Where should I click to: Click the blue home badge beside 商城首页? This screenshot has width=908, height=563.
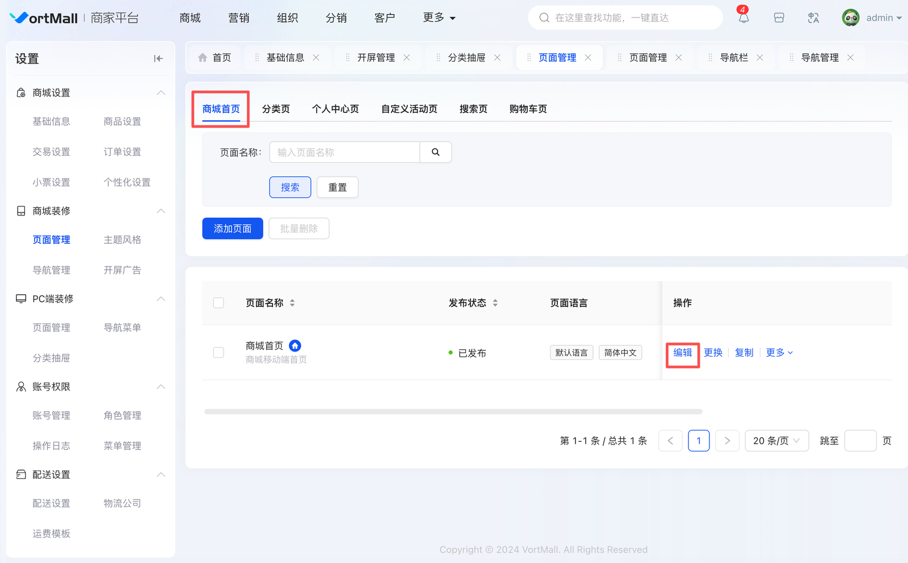[295, 345]
